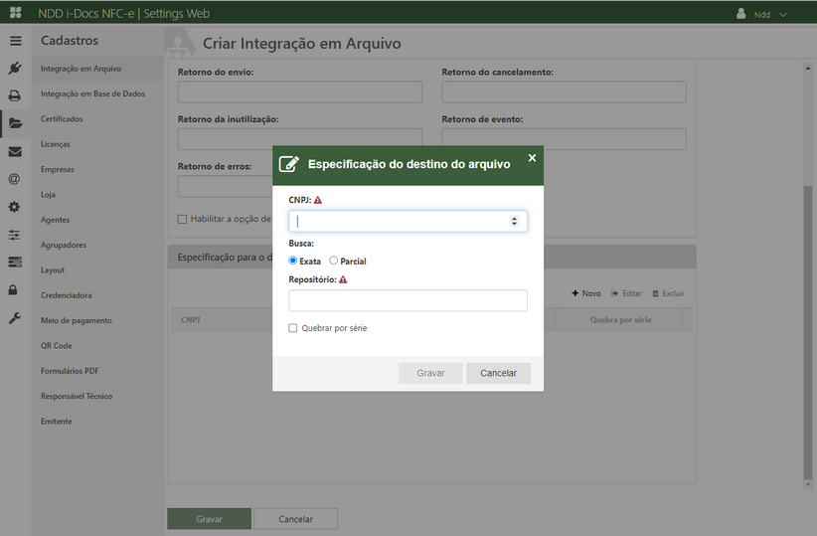The image size is (817, 536).
Task: Click the printer icon in sidebar
Action: (15, 96)
